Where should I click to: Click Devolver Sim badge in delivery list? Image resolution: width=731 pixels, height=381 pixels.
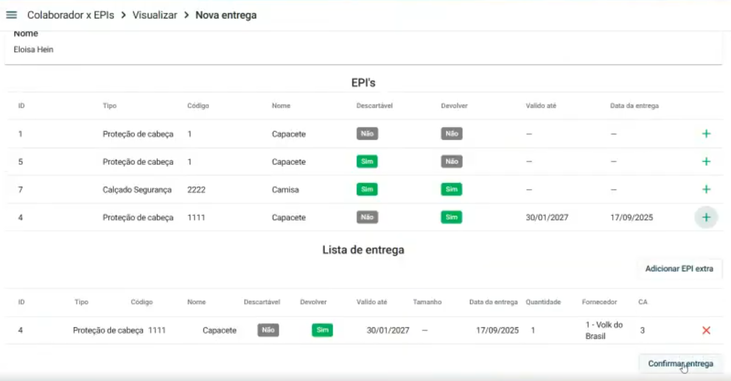(x=322, y=330)
